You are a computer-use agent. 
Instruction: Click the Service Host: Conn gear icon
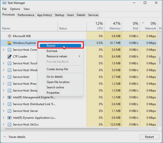[10, 50]
